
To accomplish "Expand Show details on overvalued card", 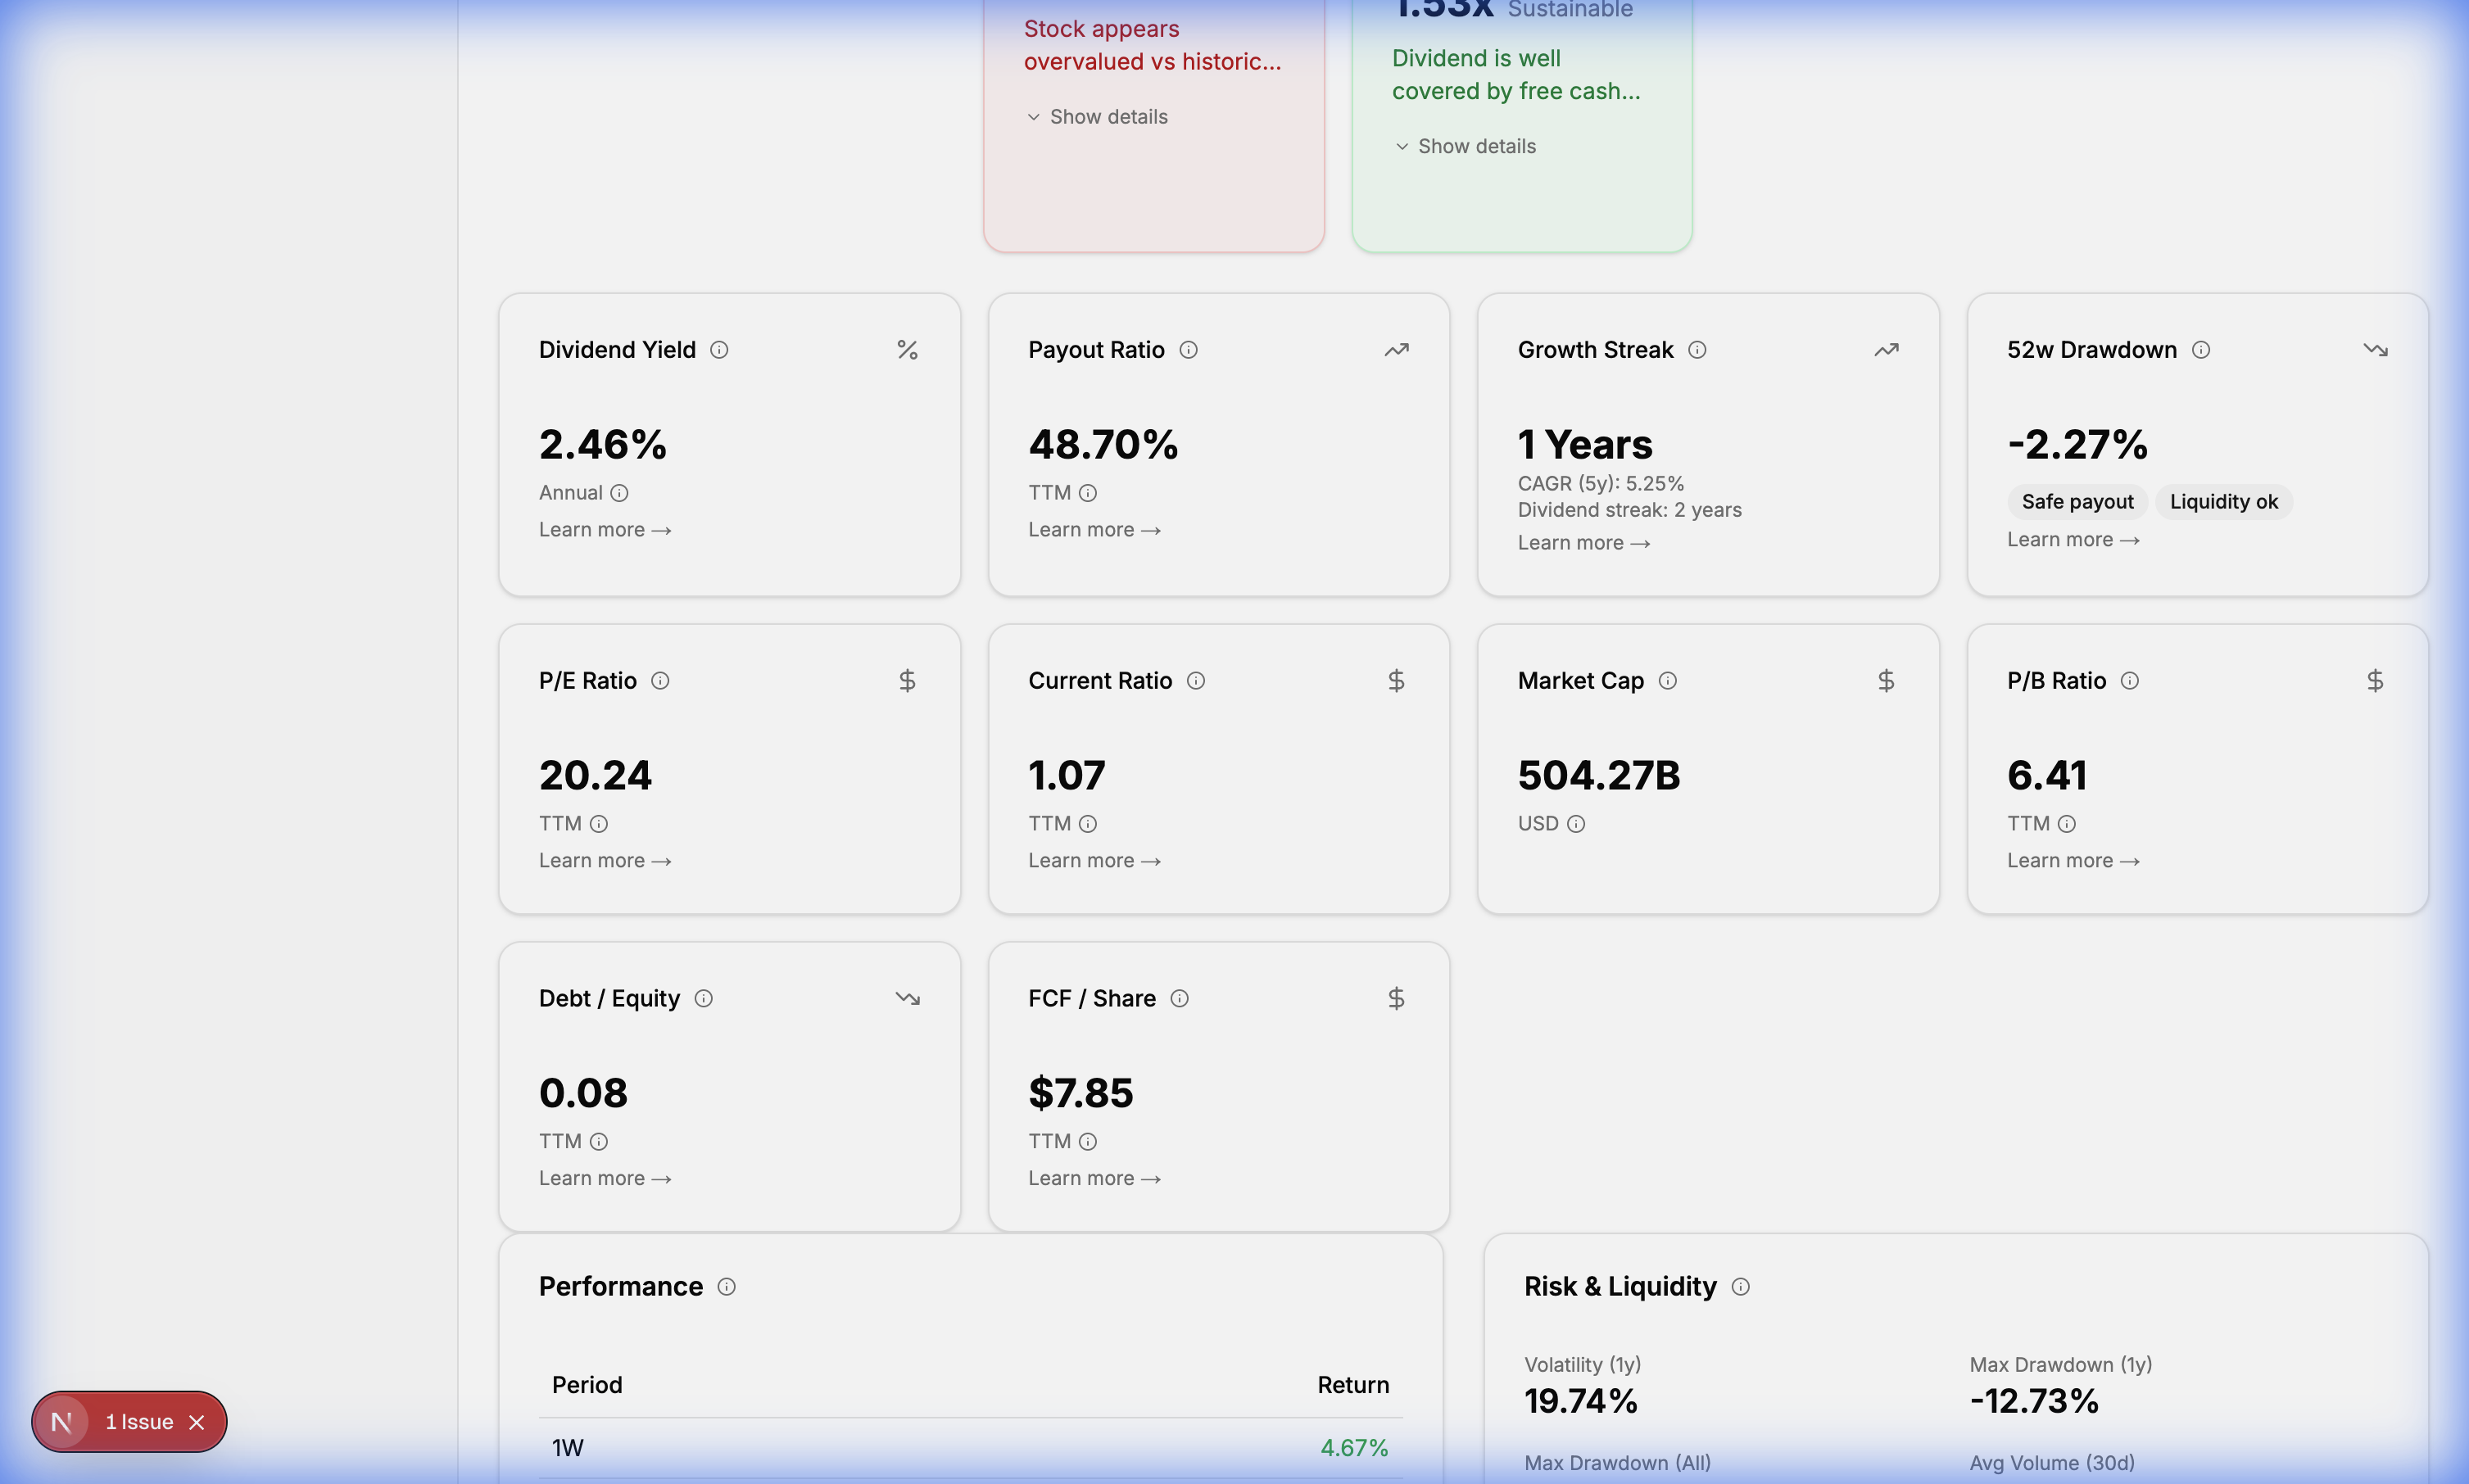I will point(1097,117).
